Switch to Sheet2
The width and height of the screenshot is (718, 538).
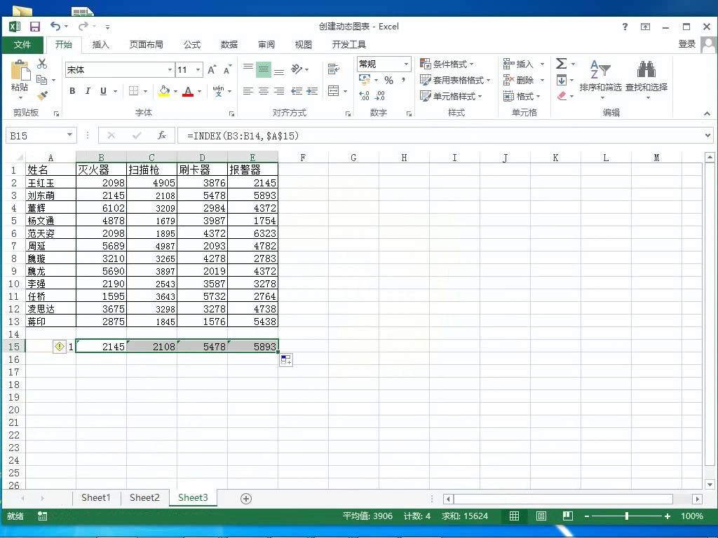click(144, 498)
